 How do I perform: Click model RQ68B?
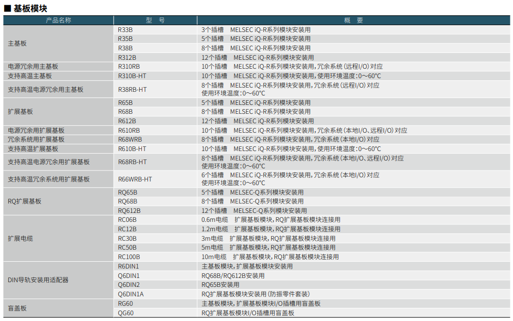pos(128,201)
